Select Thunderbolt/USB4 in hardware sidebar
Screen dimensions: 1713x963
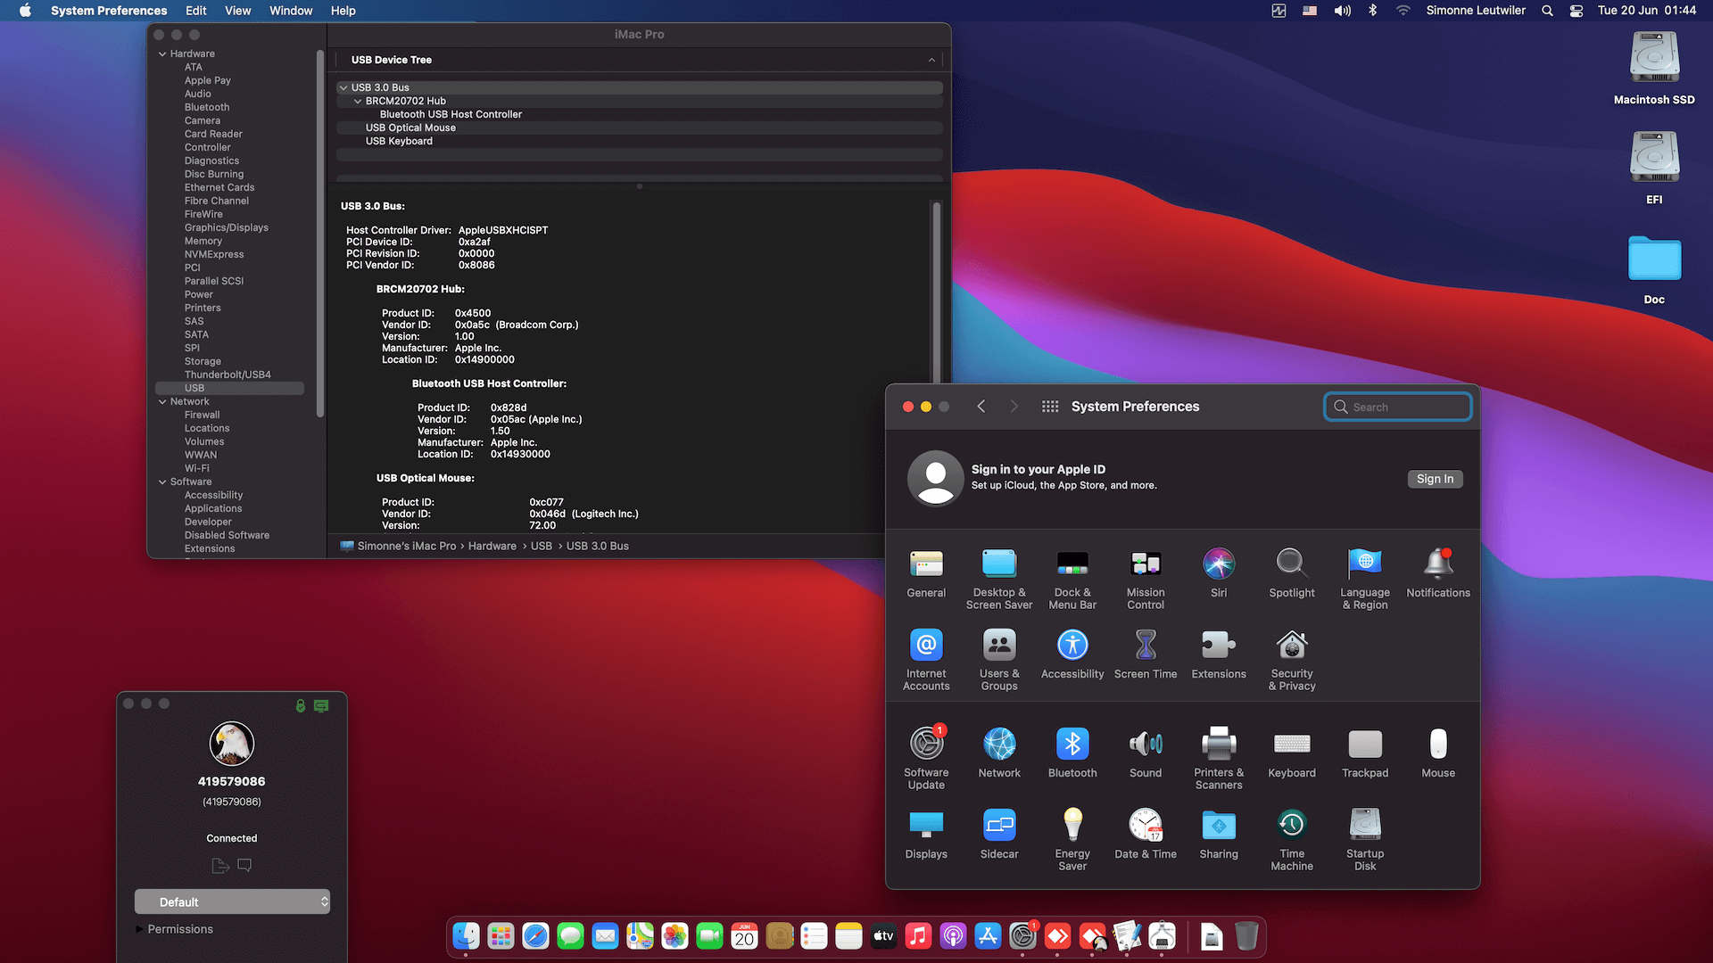(x=228, y=374)
